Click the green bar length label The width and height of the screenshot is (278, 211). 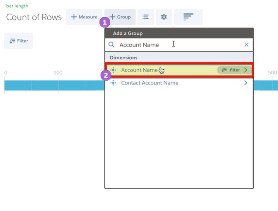pos(17,7)
